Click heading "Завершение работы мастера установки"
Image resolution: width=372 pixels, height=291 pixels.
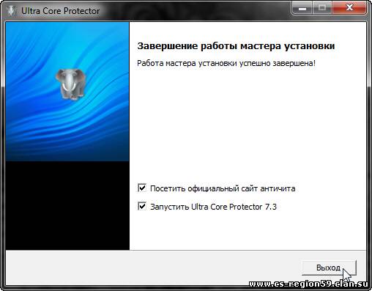pyautogui.click(x=236, y=46)
